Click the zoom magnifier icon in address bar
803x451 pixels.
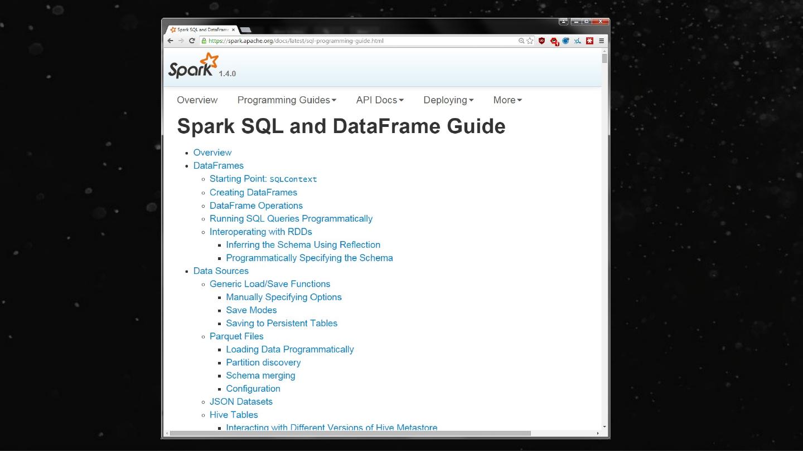[521, 41]
